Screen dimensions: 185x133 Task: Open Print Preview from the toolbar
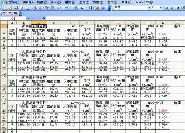40,8
